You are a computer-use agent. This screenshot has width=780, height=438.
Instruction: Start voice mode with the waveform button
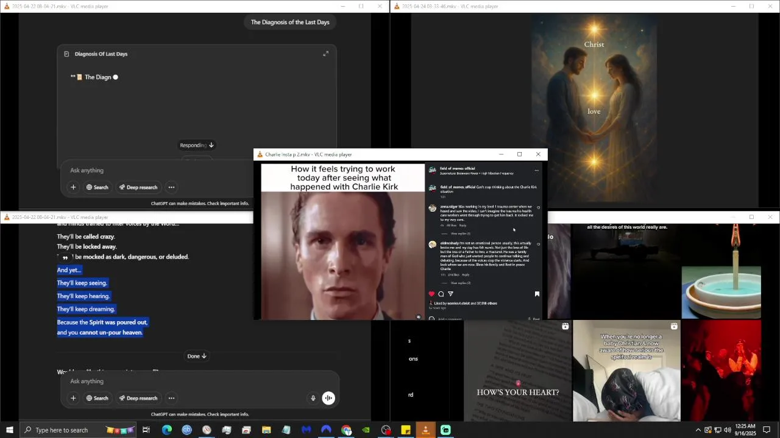328,398
